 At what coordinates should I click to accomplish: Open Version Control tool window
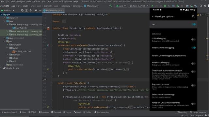click(9, 112)
